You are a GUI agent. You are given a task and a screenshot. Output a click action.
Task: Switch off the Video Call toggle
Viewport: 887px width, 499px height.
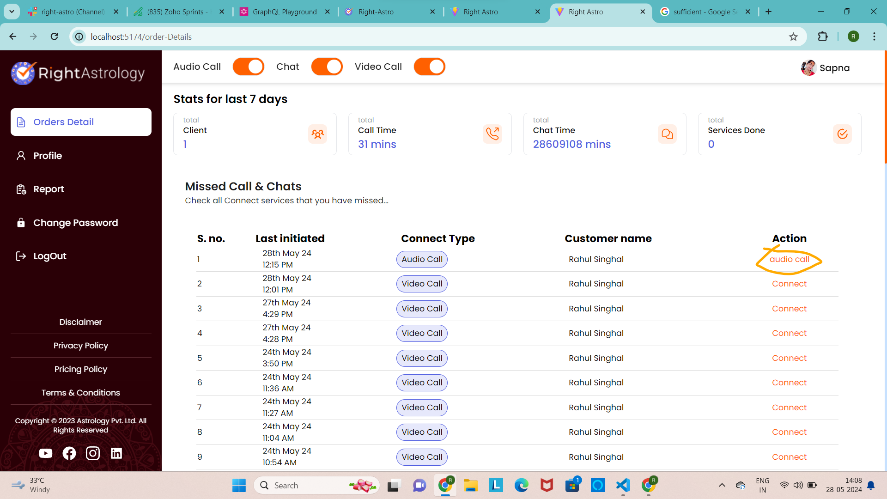click(429, 67)
